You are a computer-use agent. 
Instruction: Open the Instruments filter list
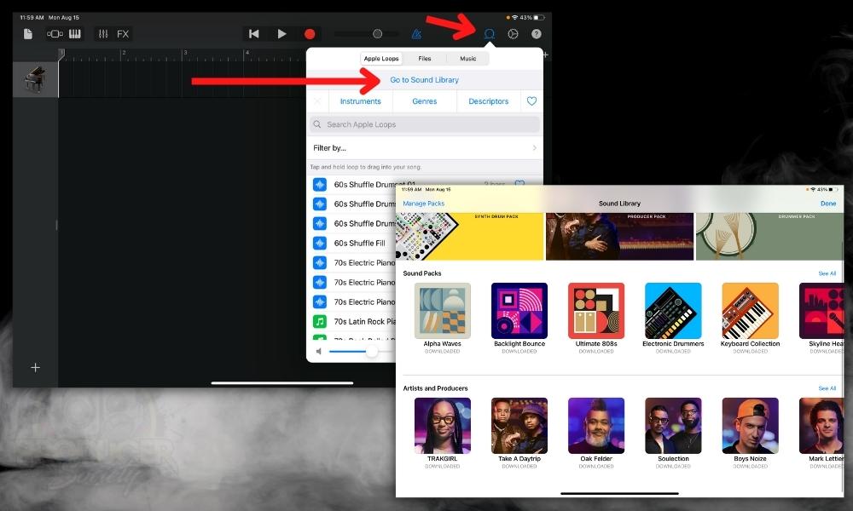[x=360, y=100]
